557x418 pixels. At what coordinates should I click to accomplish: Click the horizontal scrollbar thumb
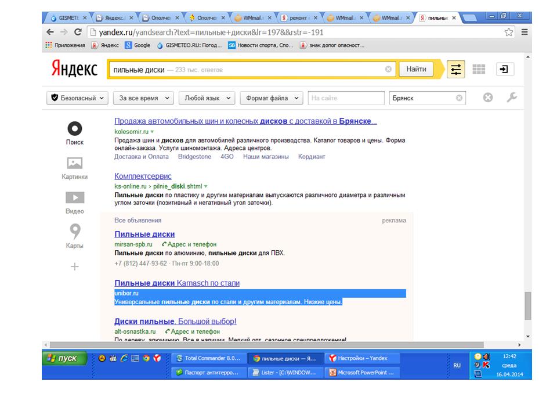(x=266, y=345)
